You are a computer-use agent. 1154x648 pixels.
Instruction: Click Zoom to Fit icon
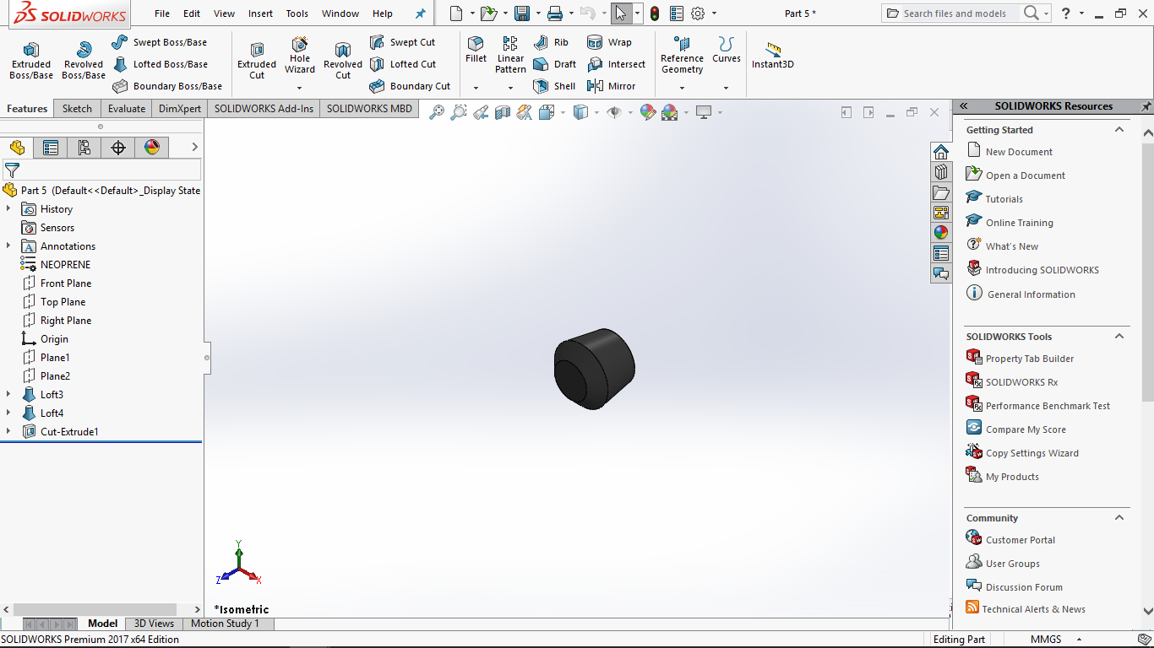click(437, 112)
